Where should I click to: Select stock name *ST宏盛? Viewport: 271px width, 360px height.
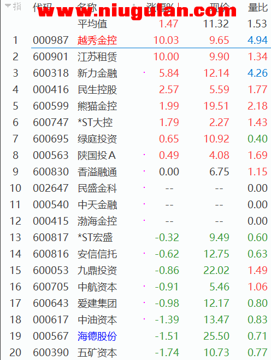click(x=95, y=238)
